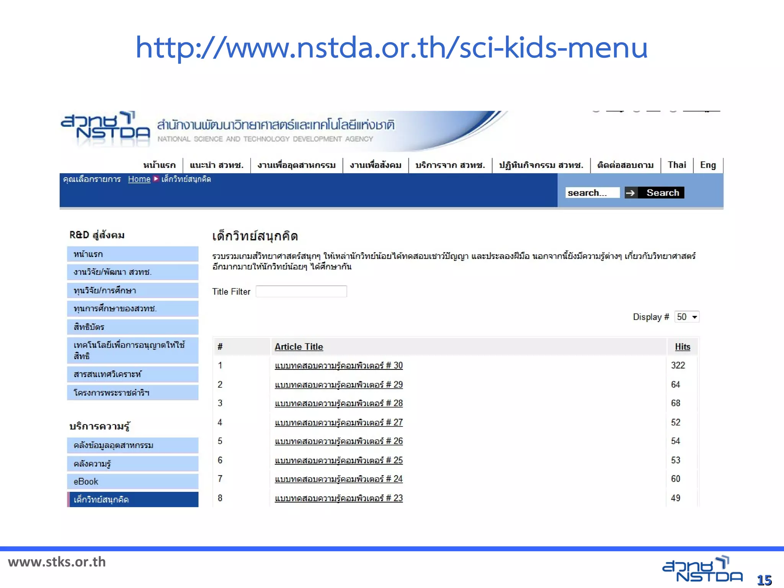The width and height of the screenshot is (784, 588).
Task: Switch language to Thai
Action: [x=677, y=165]
